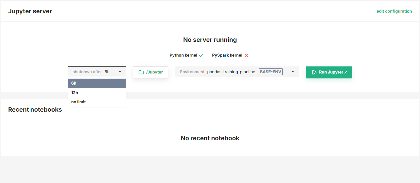The height and width of the screenshot is (183, 420).
Task: Open the /Jupyter folder icon
Action: pos(141,72)
